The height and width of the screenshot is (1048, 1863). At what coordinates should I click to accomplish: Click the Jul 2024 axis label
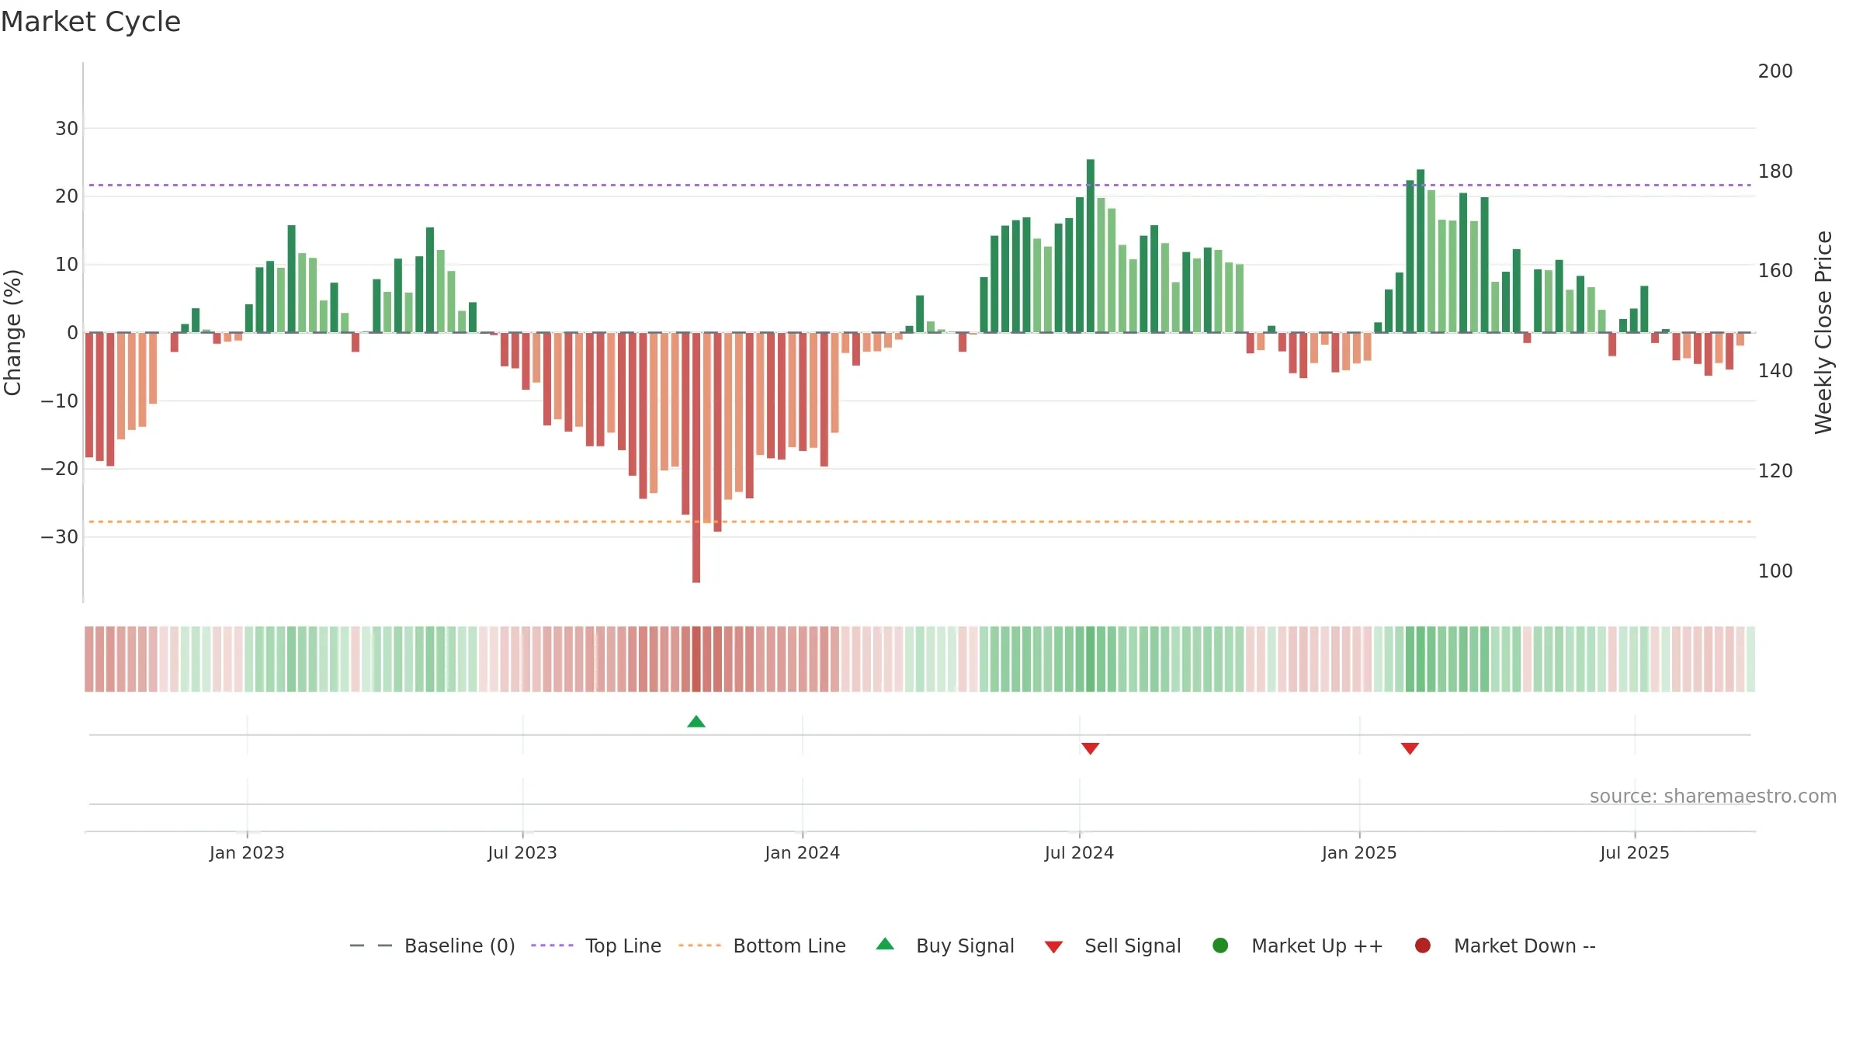point(1079,852)
